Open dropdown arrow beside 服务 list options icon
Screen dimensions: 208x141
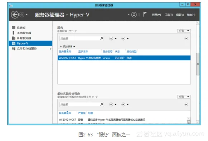pyautogui.click(x=116, y=38)
